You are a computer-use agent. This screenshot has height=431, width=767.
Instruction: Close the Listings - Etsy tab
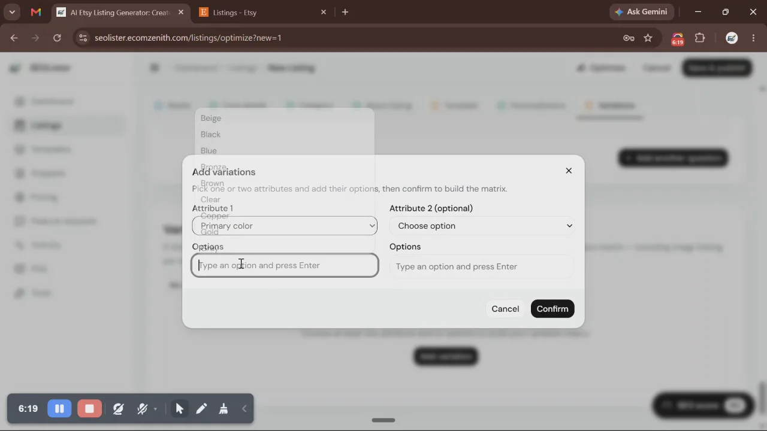(x=324, y=12)
